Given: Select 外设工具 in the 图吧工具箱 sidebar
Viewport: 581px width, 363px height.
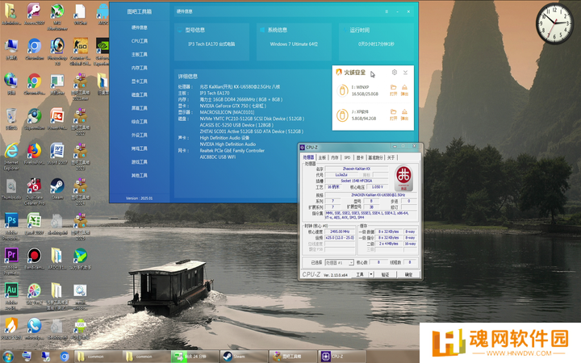Looking at the screenshot, I should [x=140, y=136].
